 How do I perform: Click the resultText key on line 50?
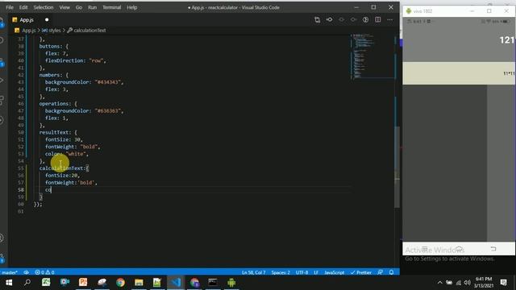point(54,132)
